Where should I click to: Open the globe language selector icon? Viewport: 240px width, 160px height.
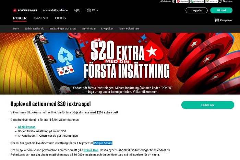click(x=89, y=10)
